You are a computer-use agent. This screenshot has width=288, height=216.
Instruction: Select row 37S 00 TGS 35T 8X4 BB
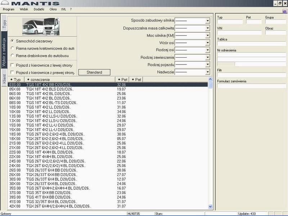point(108,193)
